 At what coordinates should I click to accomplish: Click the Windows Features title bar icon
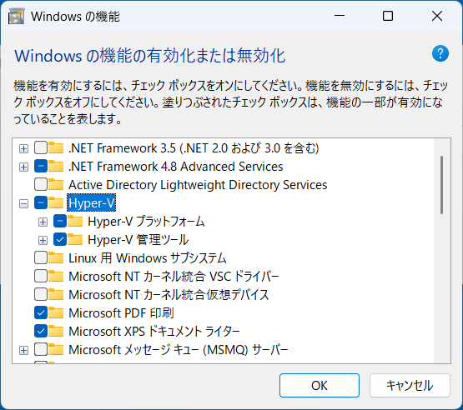(x=16, y=16)
